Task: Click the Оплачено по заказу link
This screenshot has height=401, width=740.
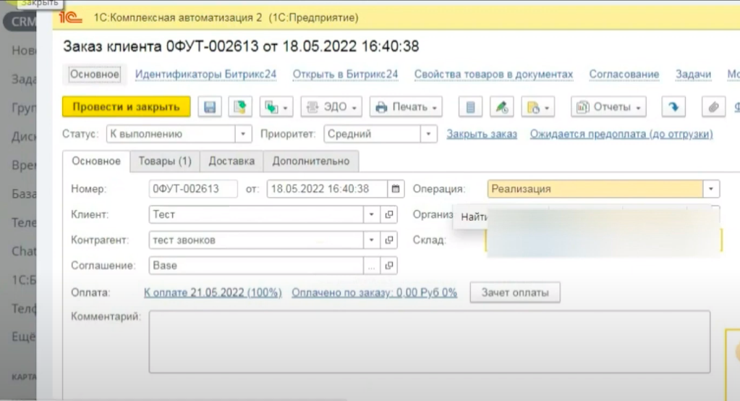Action: click(374, 293)
